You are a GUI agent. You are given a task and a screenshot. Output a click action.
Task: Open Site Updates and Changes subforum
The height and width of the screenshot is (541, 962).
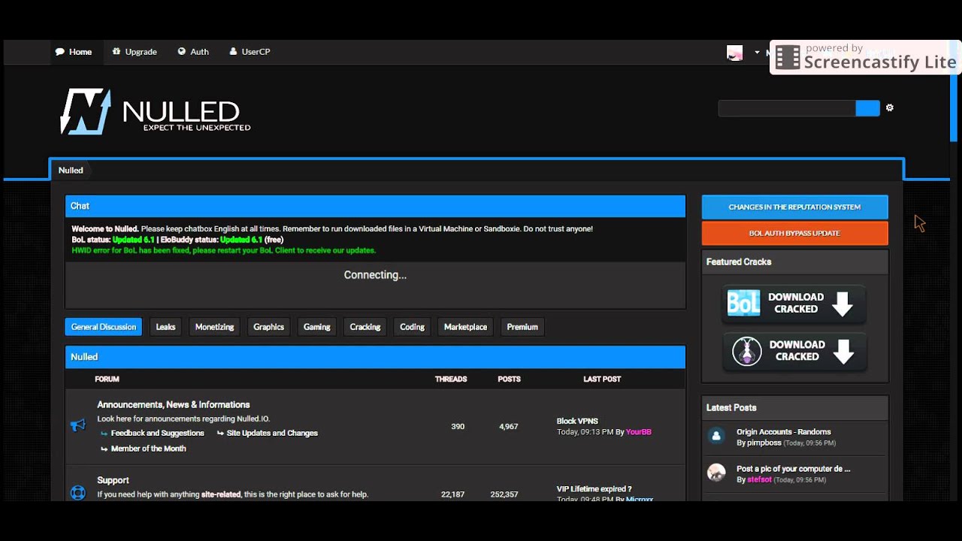pos(272,434)
